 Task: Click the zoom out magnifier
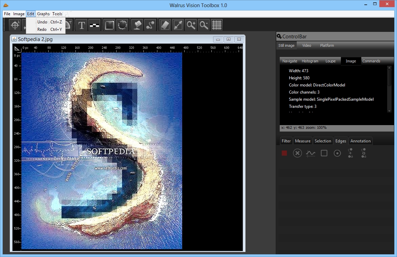pyautogui.click(x=204, y=25)
